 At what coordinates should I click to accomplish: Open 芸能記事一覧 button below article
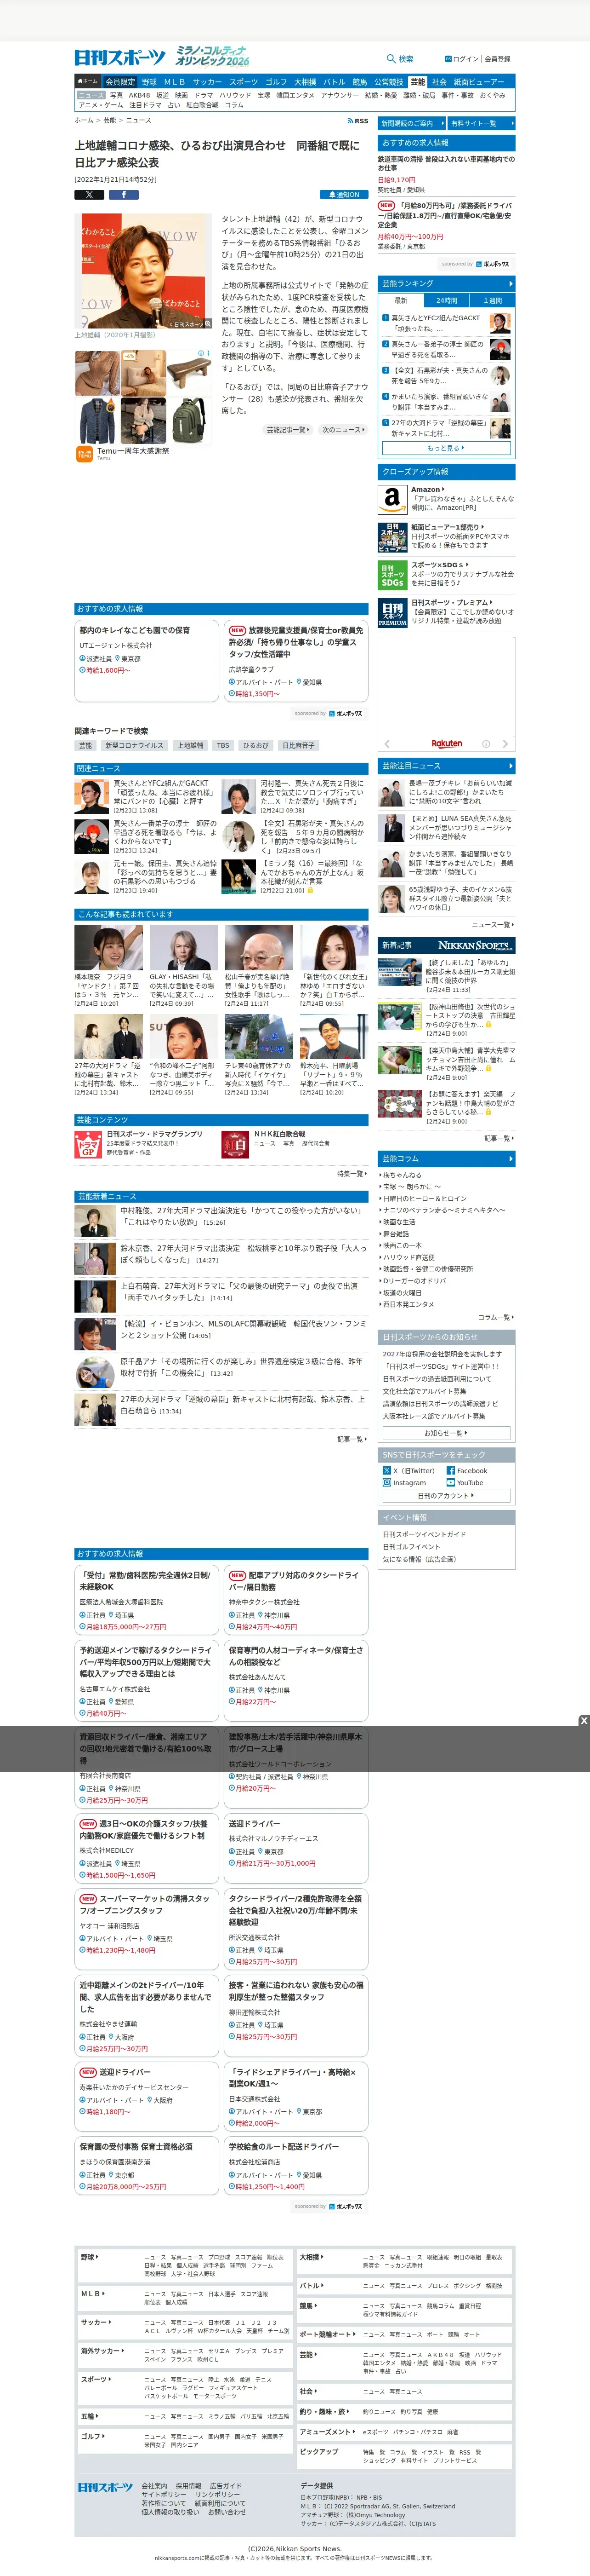tap(288, 430)
